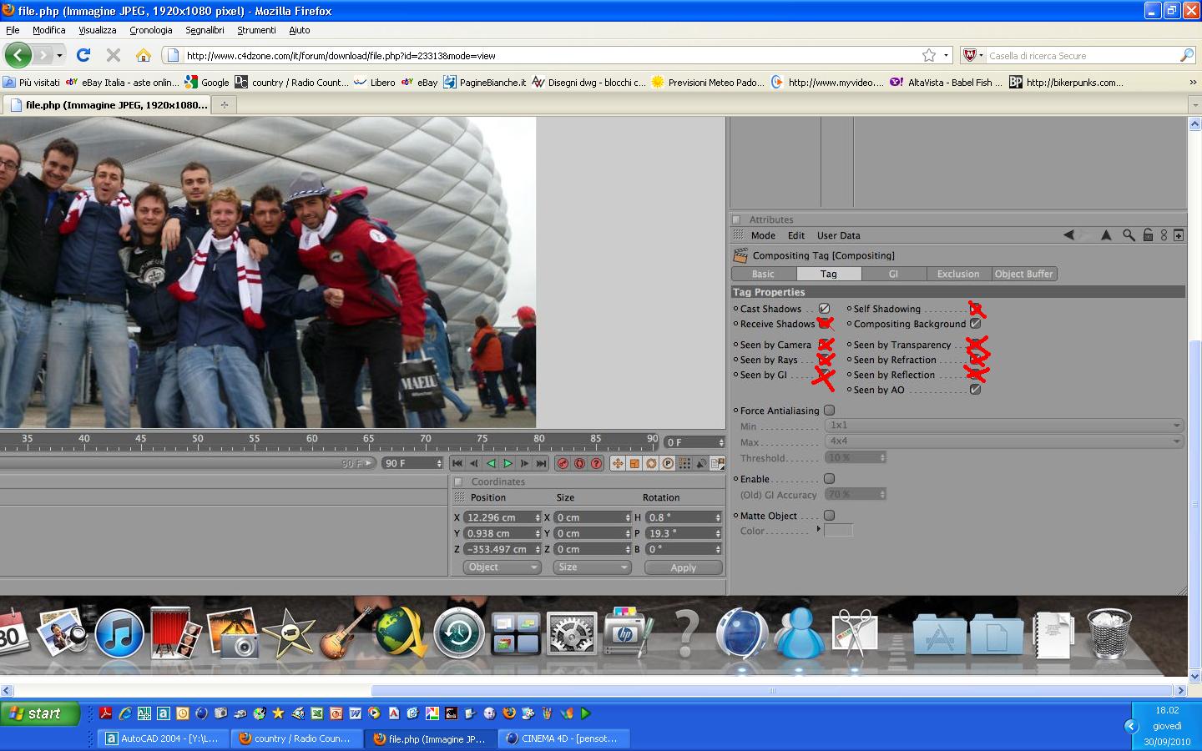Tick the Matte Object checkbox
Viewport: 1202px width, 751px height.
click(829, 516)
